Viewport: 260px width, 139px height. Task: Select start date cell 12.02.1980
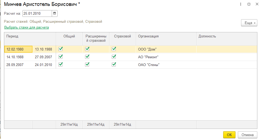[x=18, y=49]
